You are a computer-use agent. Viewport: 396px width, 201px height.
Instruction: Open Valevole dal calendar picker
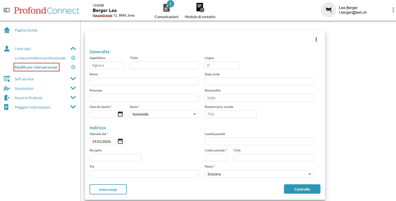point(120,141)
